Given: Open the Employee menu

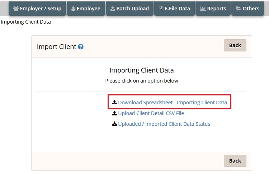Looking at the screenshot, I should tap(86, 9).
